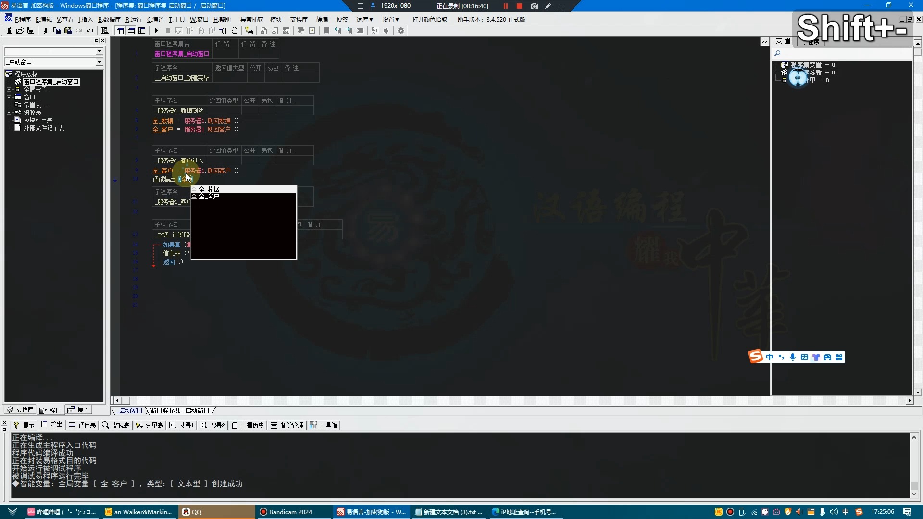923x519 pixels.
Task: Expand the 全局变量 tree node
Action: [x=9, y=89]
